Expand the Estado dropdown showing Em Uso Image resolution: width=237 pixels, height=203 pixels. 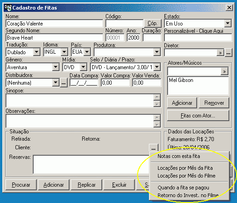tap(227, 23)
